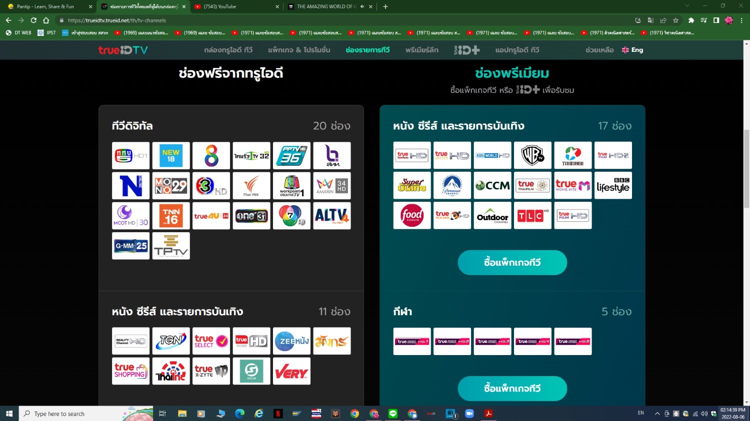Click the PPTV HD 36 channel logo
750x421 pixels.
tap(292, 156)
